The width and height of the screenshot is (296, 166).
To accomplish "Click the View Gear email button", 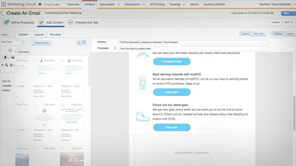I will 172,127.
